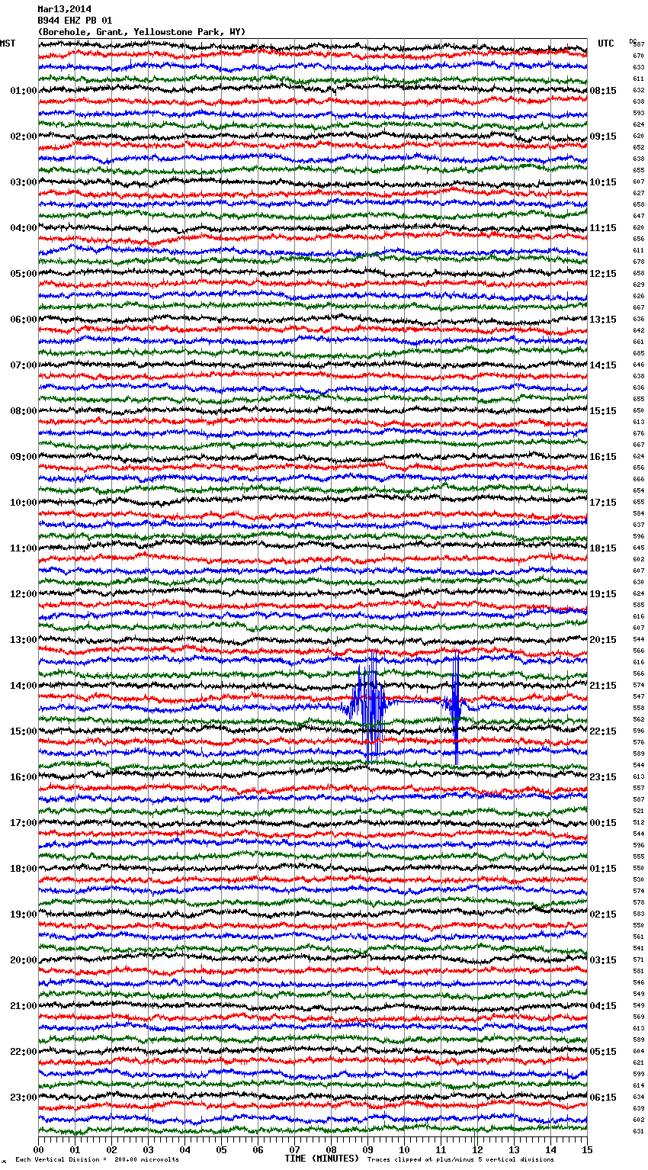Click the 08:15 UTC row label

click(602, 91)
